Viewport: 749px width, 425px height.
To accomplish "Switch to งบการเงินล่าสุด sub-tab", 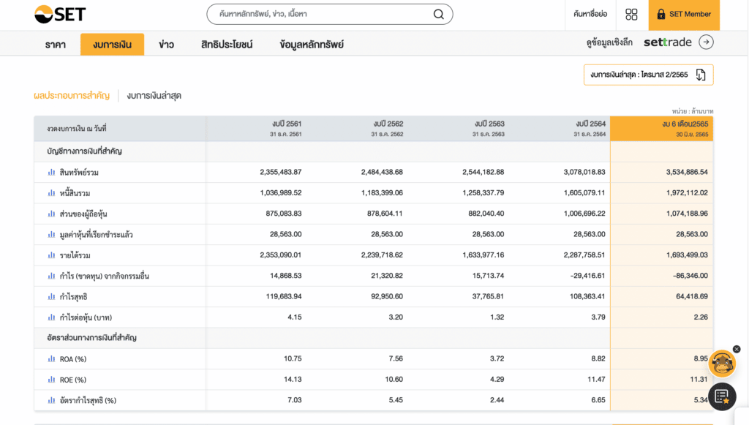I will [154, 96].
